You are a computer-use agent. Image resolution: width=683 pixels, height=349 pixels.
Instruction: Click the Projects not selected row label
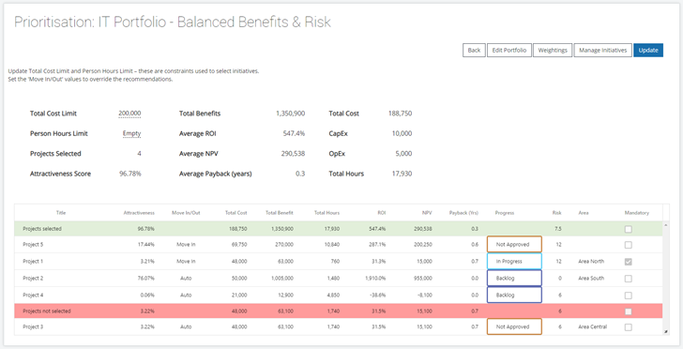pos(47,311)
